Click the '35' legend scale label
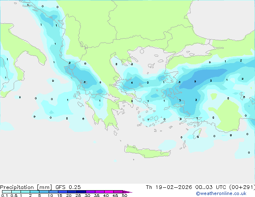 tap(97, 195)
